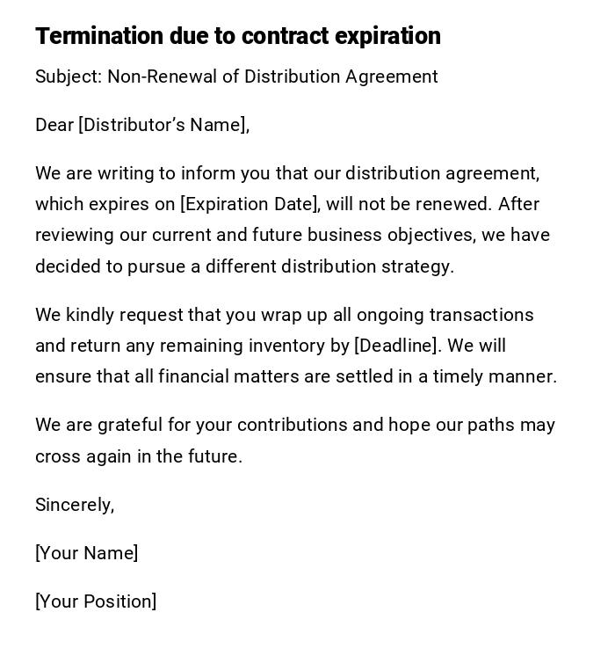Click the "Subject:" label in the subject line
This screenshot has height=656, width=615.
pyautogui.click(x=69, y=77)
